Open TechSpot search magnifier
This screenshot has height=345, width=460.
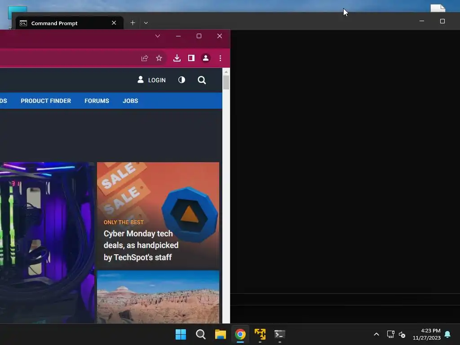(202, 80)
